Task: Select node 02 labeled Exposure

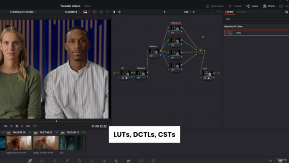Action: click(141, 75)
